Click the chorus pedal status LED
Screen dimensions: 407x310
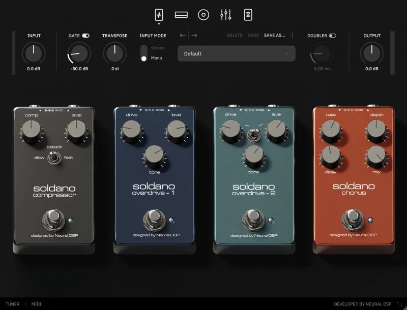(x=370, y=221)
